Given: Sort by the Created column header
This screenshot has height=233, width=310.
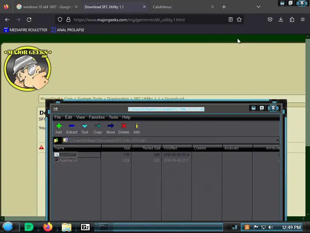Looking at the screenshot, I should click(x=207, y=148).
